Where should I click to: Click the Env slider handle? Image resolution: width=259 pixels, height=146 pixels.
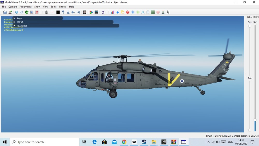point(250,26)
